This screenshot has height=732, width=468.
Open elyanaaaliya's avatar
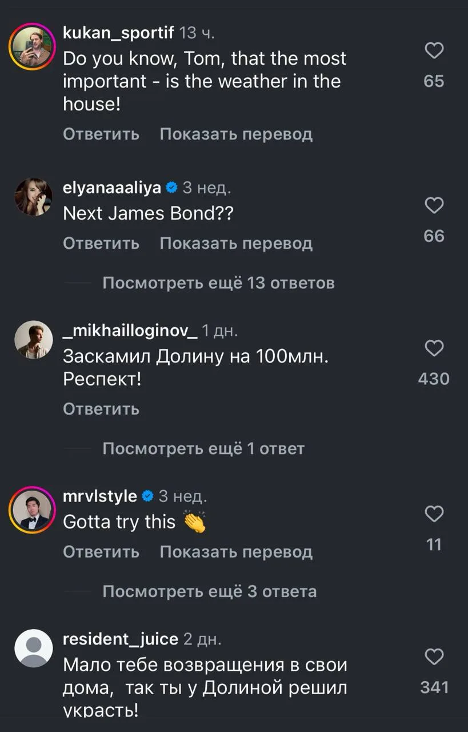[x=33, y=197]
